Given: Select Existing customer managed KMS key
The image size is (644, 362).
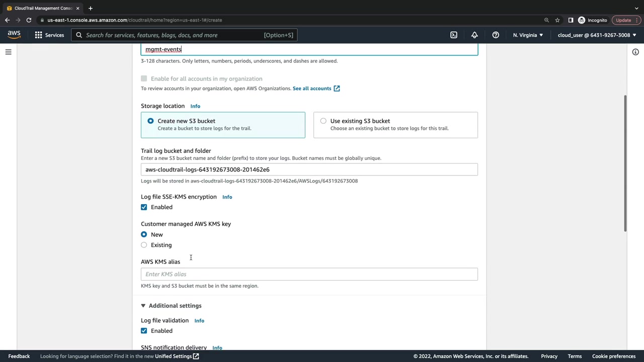Looking at the screenshot, I should click(144, 245).
